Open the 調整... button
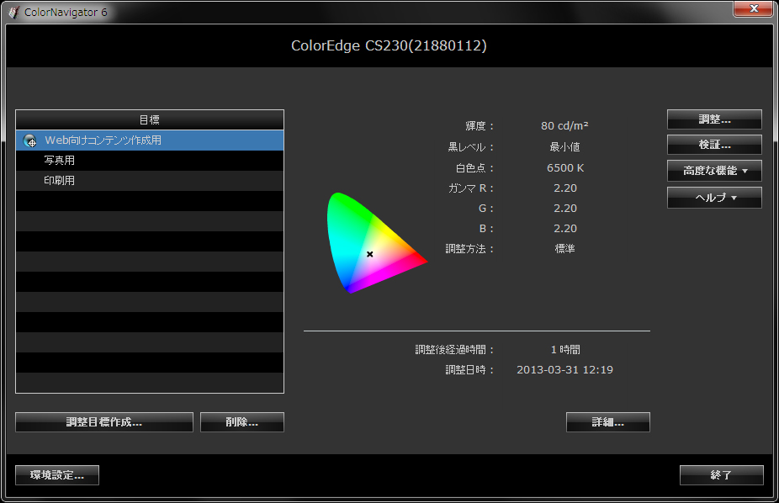 (x=714, y=119)
